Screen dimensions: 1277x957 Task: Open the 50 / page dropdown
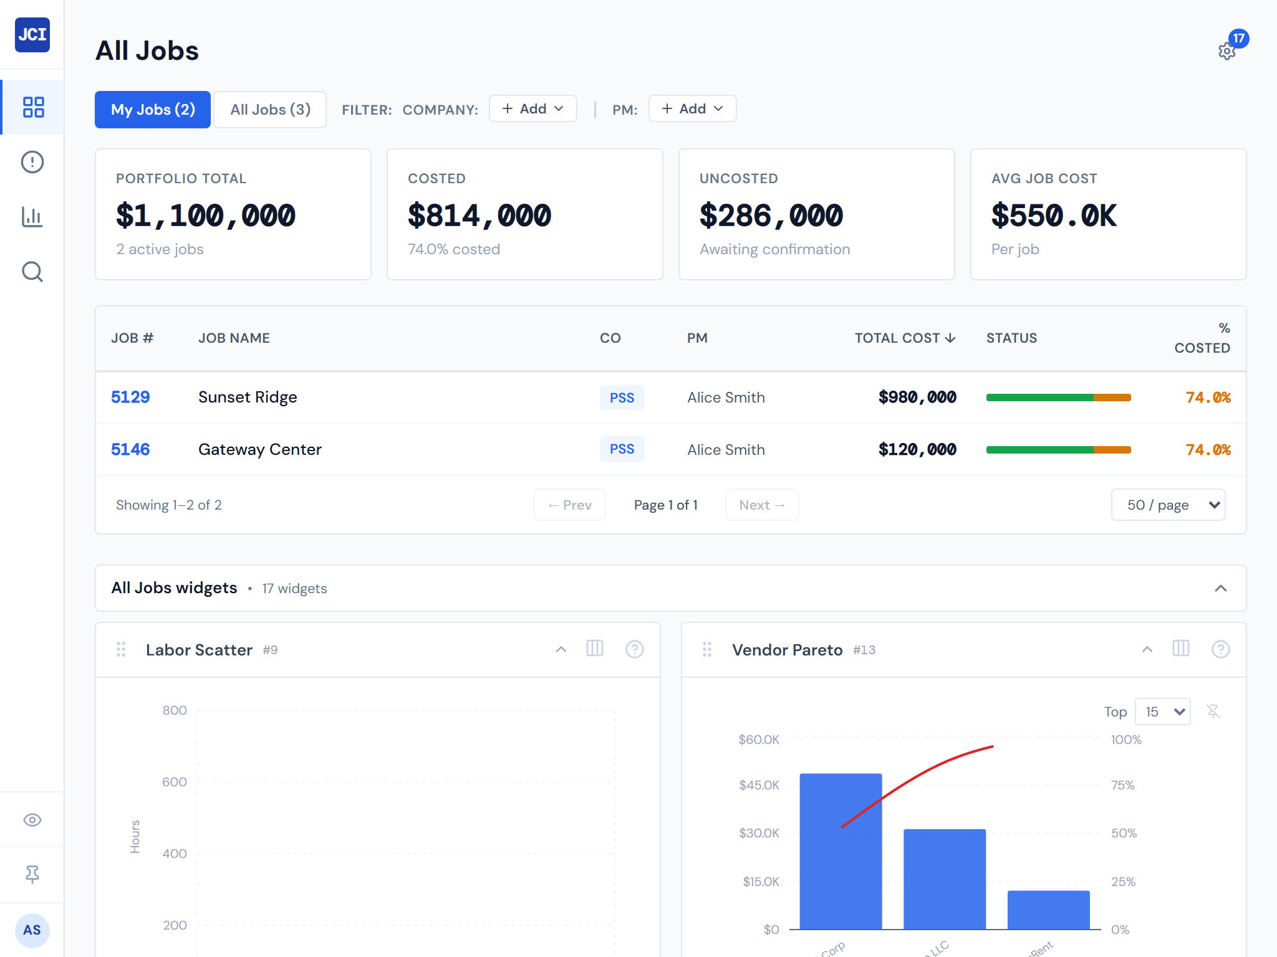(x=1168, y=505)
